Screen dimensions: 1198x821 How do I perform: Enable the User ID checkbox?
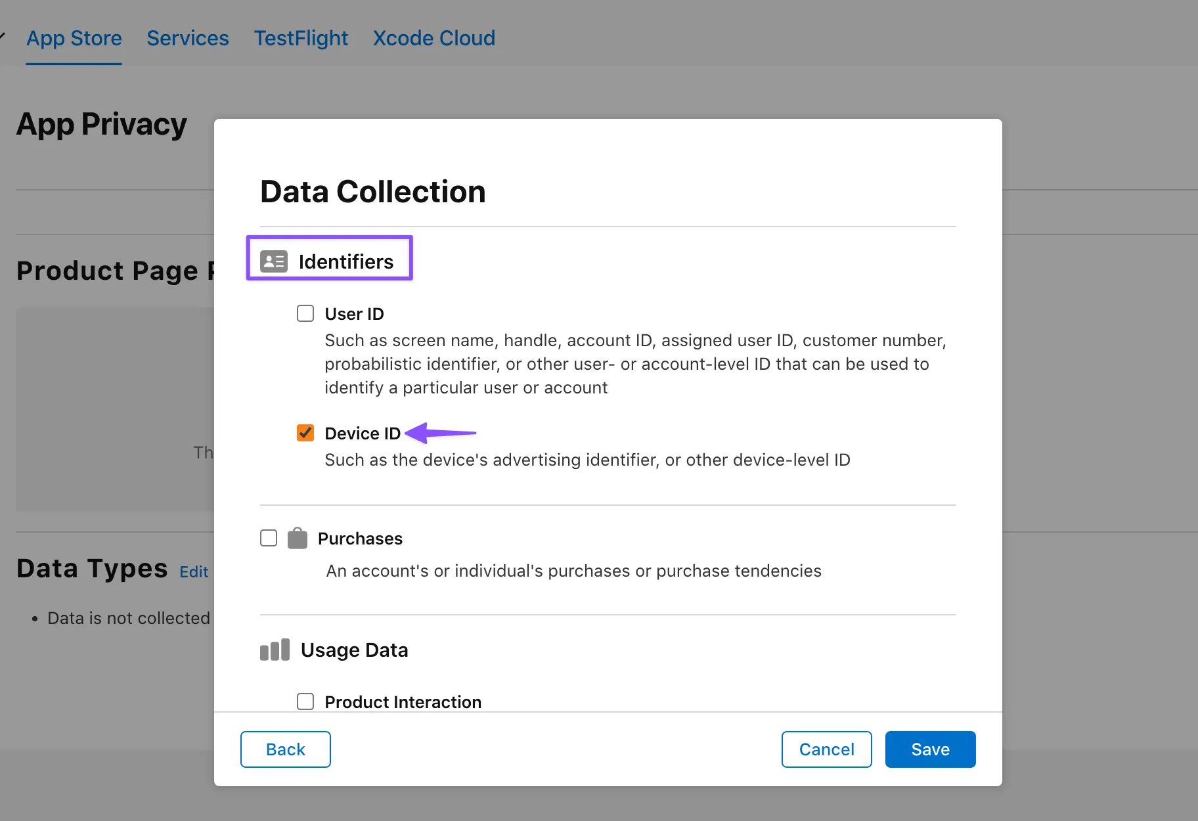[305, 313]
